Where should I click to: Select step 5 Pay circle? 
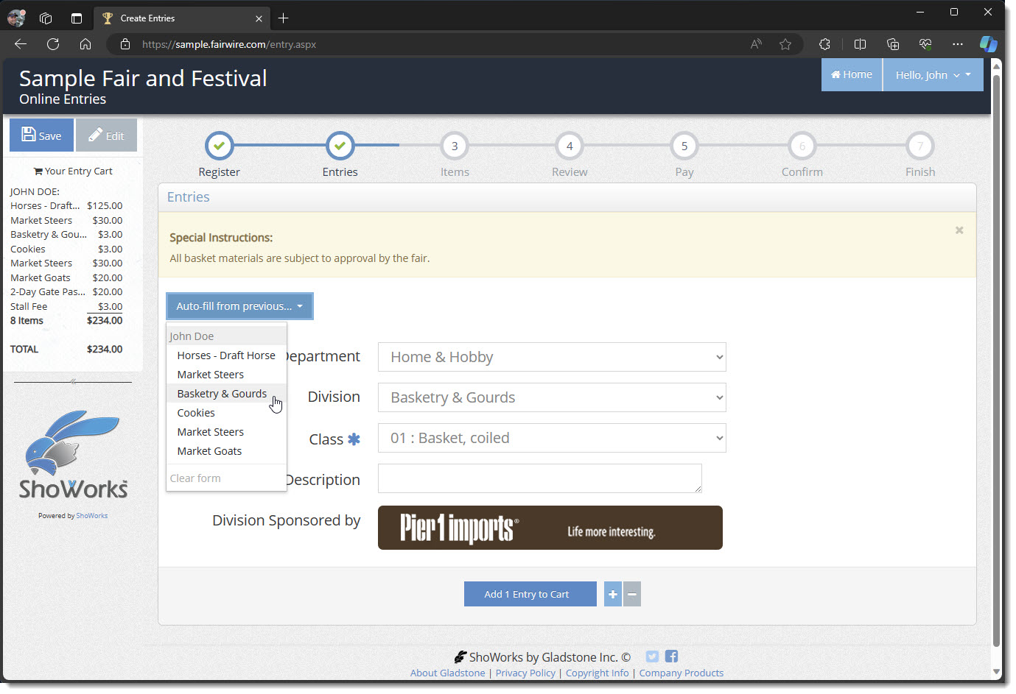click(x=684, y=146)
